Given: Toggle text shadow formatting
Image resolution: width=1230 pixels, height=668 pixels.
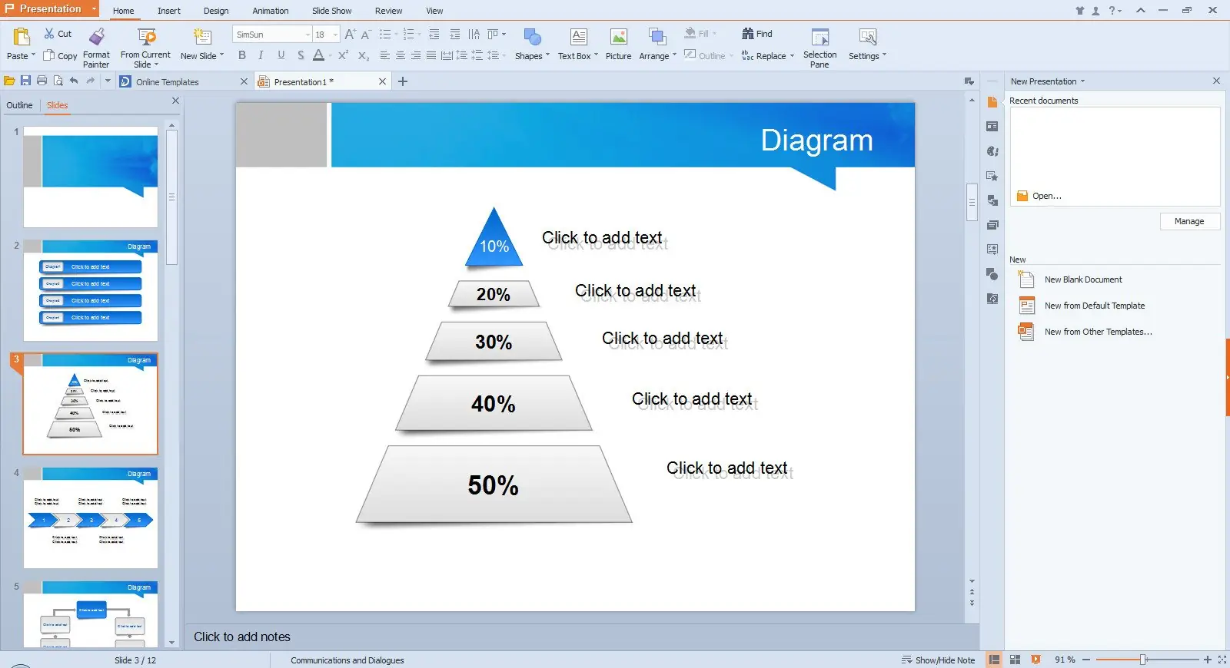Looking at the screenshot, I should [x=301, y=55].
